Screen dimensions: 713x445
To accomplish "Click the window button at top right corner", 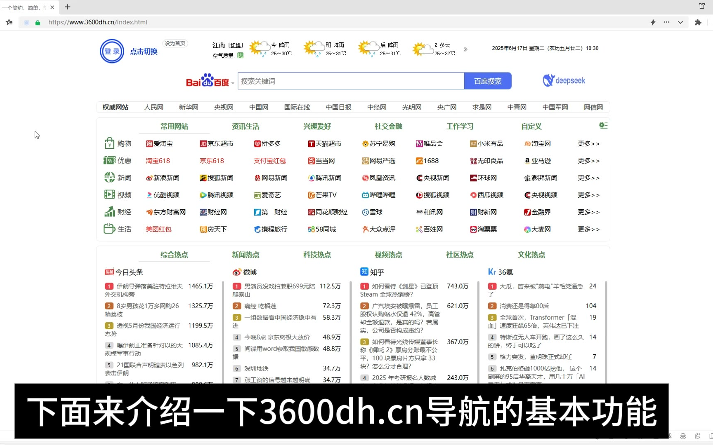I will [x=702, y=6].
